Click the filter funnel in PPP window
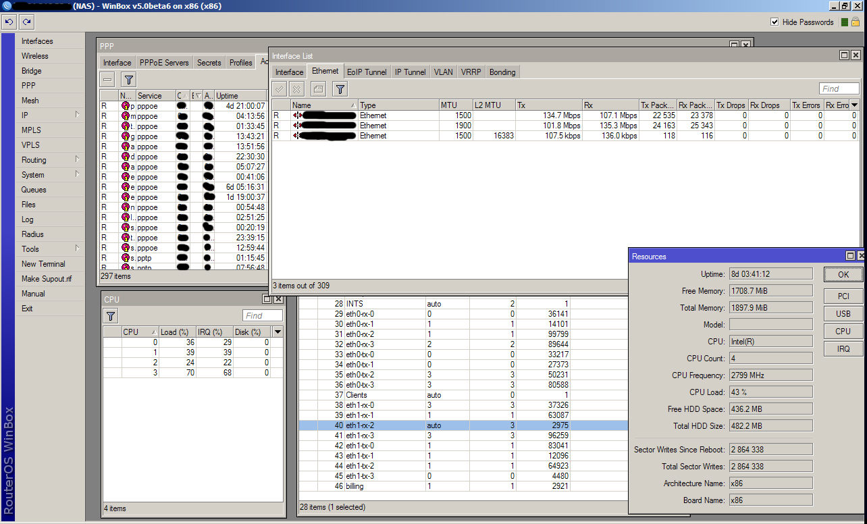Image resolution: width=867 pixels, height=524 pixels. point(129,80)
